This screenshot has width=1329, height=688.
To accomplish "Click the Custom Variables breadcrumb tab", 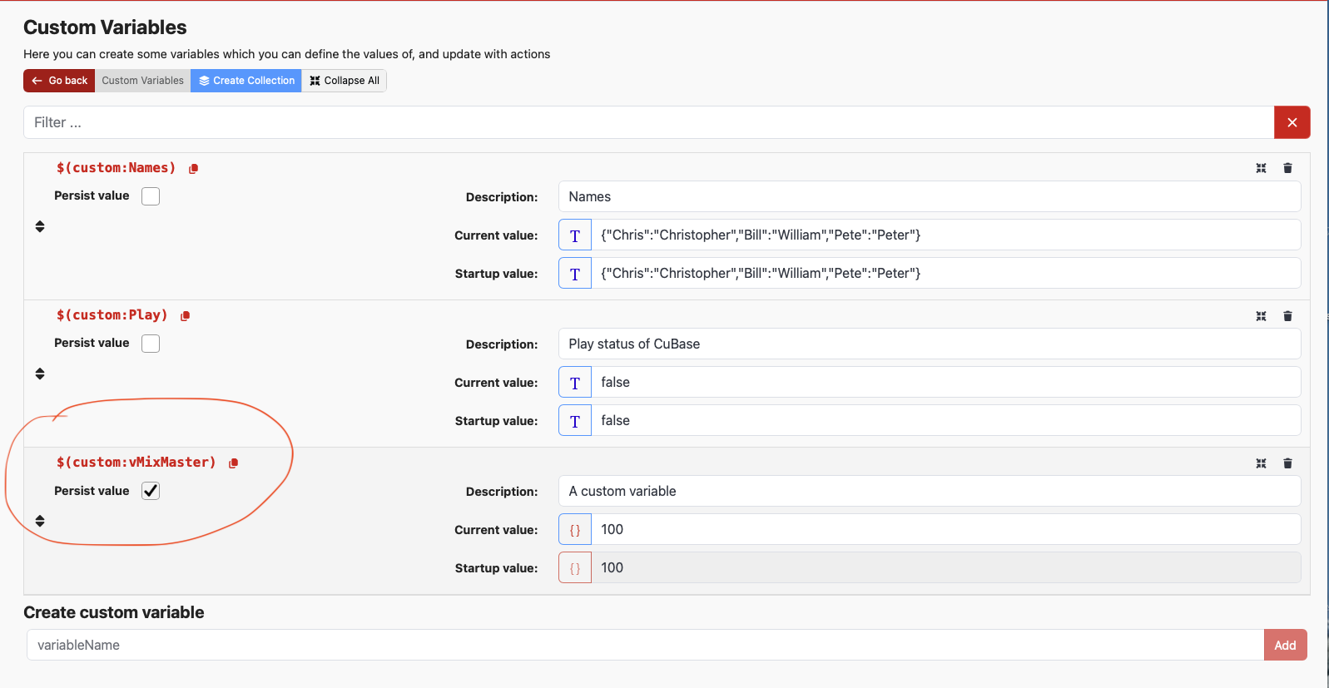I will click(142, 81).
